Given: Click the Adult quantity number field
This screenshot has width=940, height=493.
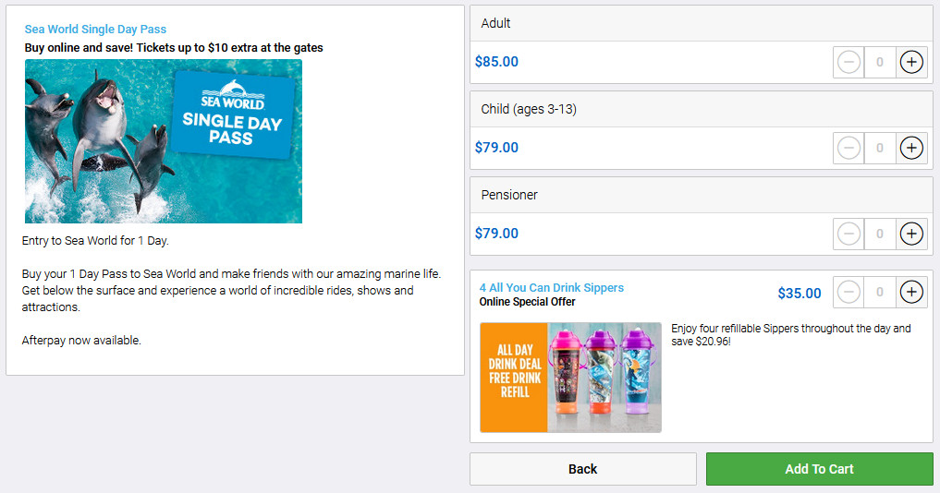Looking at the screenshot, I should pos(880,62).
